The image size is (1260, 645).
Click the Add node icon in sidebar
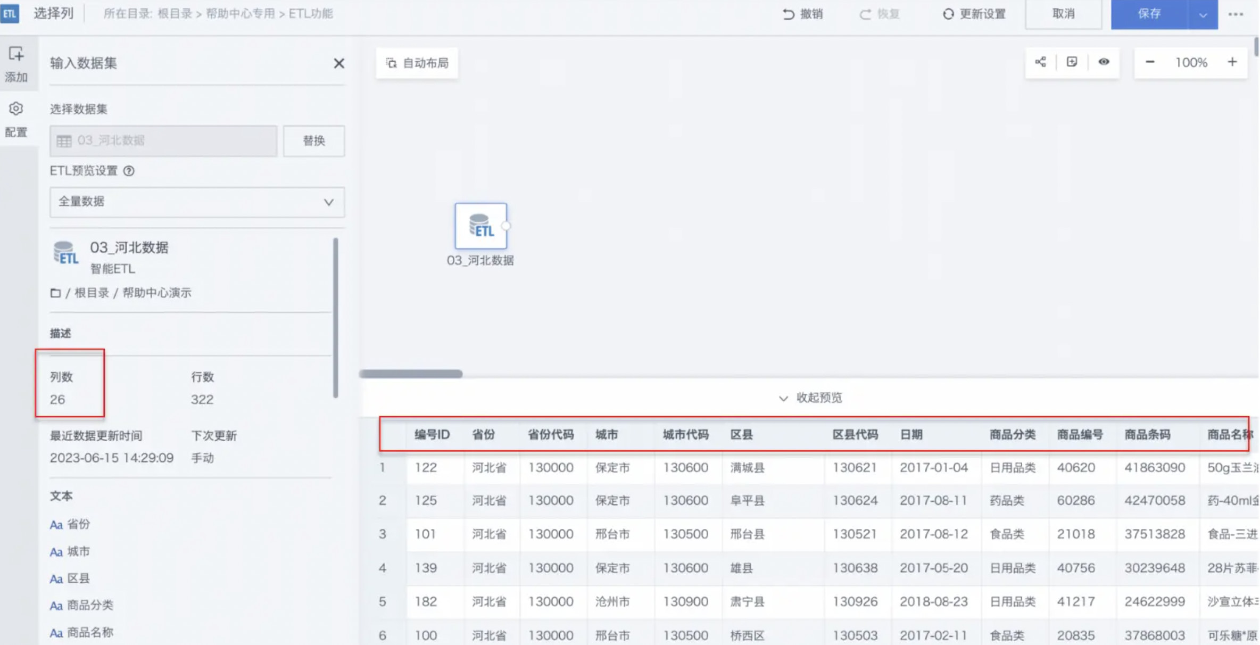point(16,54)
